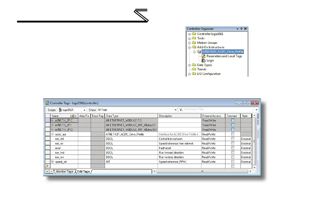311x219 pixels.
Task: Click the Tasks folder icon
Action: pos(194,38)
